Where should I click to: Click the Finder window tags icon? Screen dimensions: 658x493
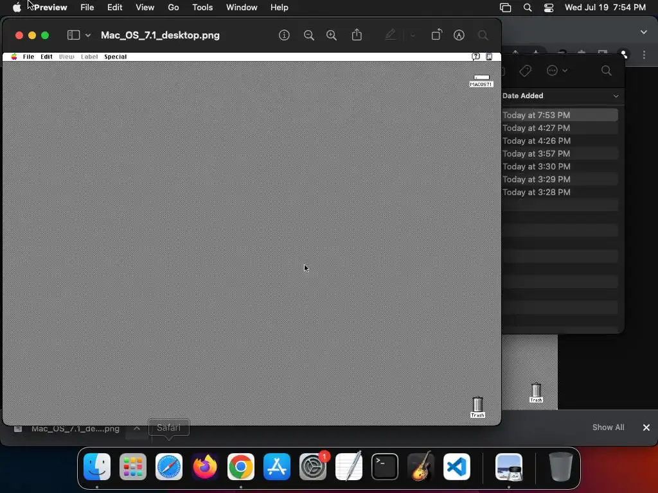pyautogui.click(x=526, y=71)
